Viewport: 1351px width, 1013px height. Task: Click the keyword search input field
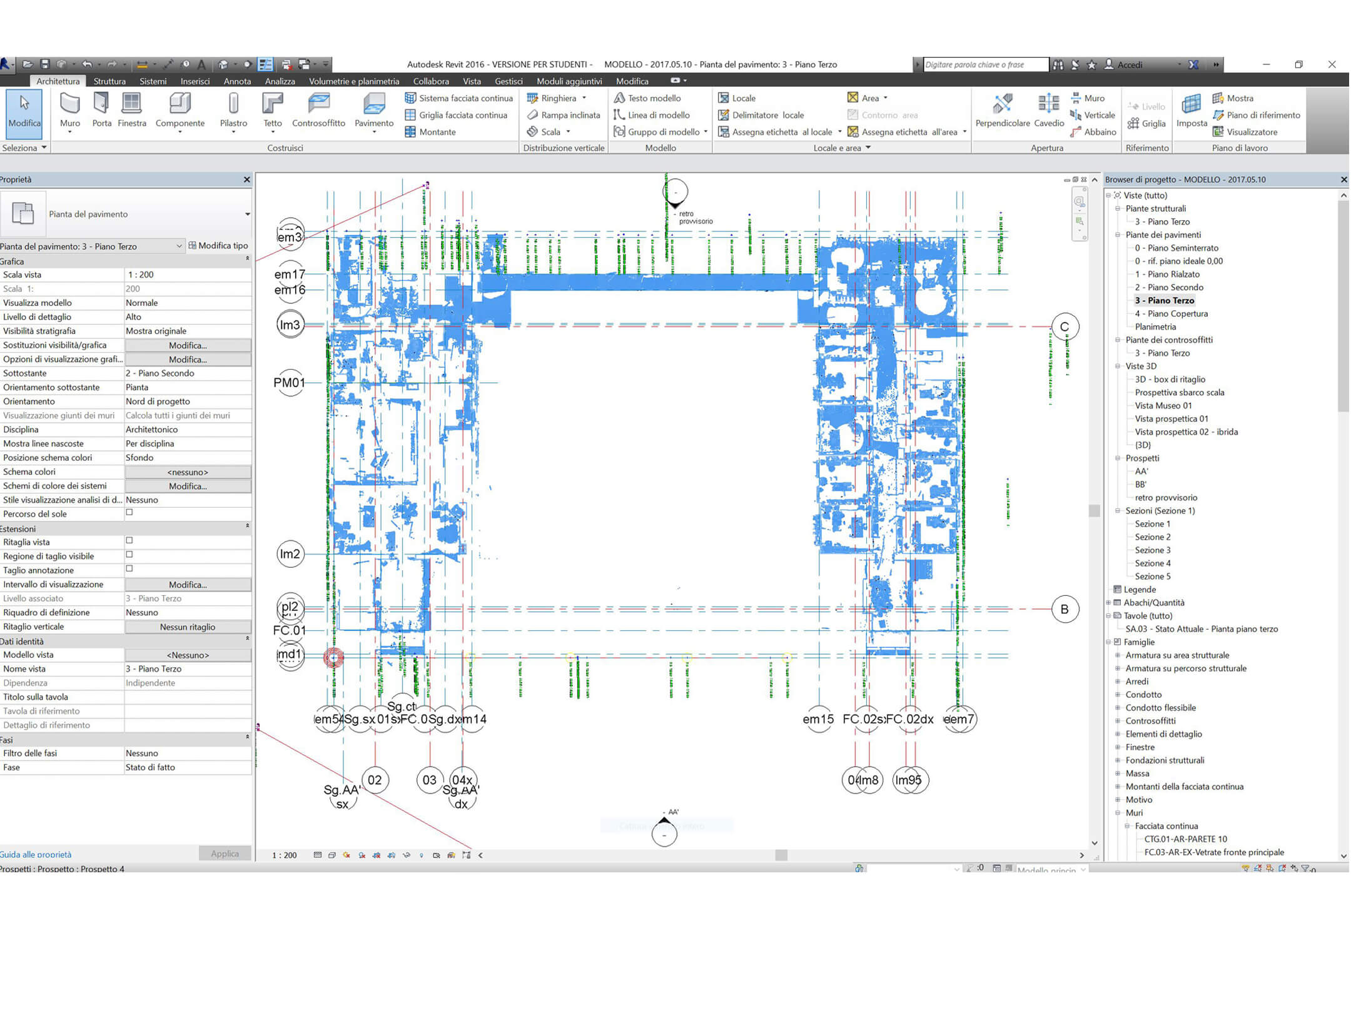tap(985, 64)
